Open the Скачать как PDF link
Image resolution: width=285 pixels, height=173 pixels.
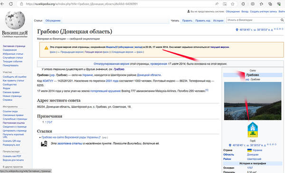(12, 156)
